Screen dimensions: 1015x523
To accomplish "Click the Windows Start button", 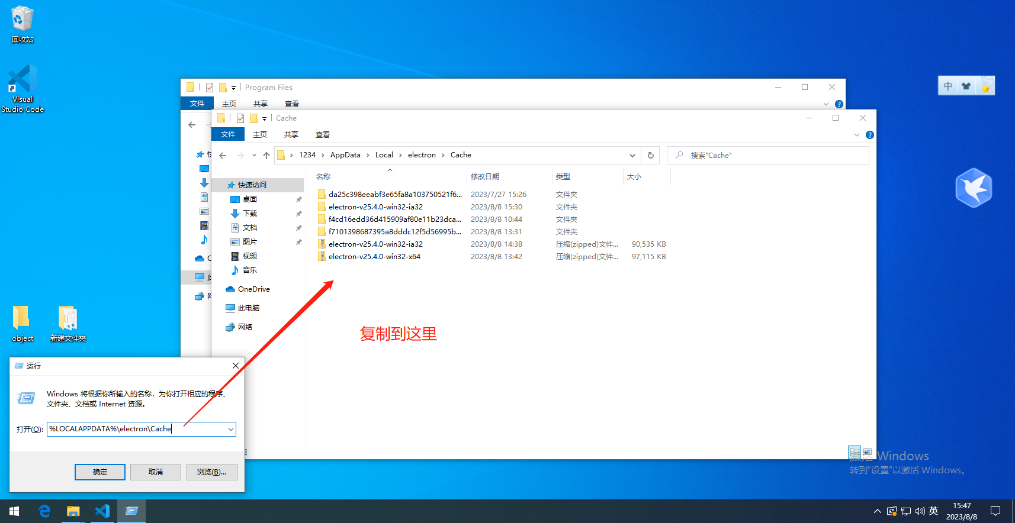I will pos(14,511).
